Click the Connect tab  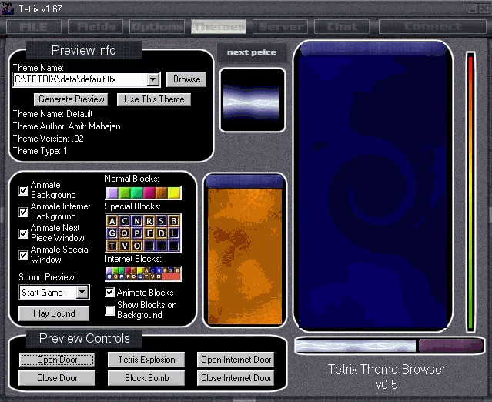[433, 27]
